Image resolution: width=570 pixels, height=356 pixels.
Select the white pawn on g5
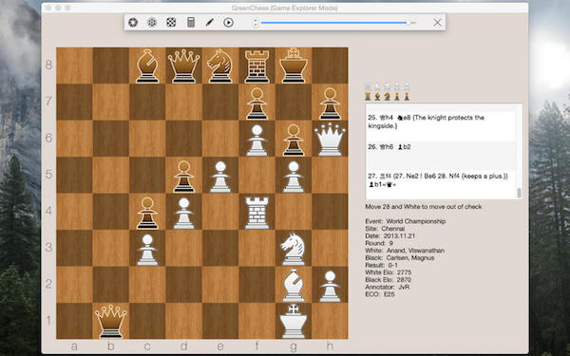coord(294,177)
